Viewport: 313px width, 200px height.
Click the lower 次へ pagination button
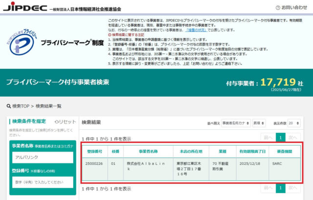293,188
